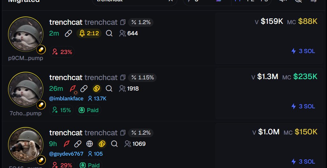Quick buy 3 SOL on the $88K token

click(x=303, y=51)
